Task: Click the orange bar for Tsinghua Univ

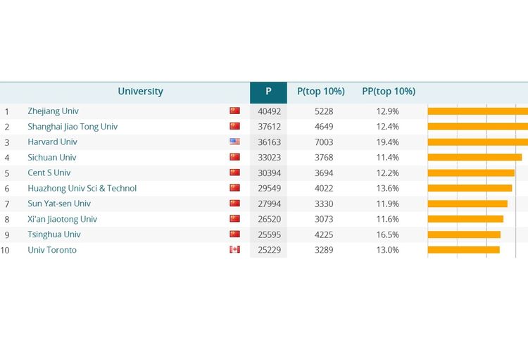Action: point(465,234)
